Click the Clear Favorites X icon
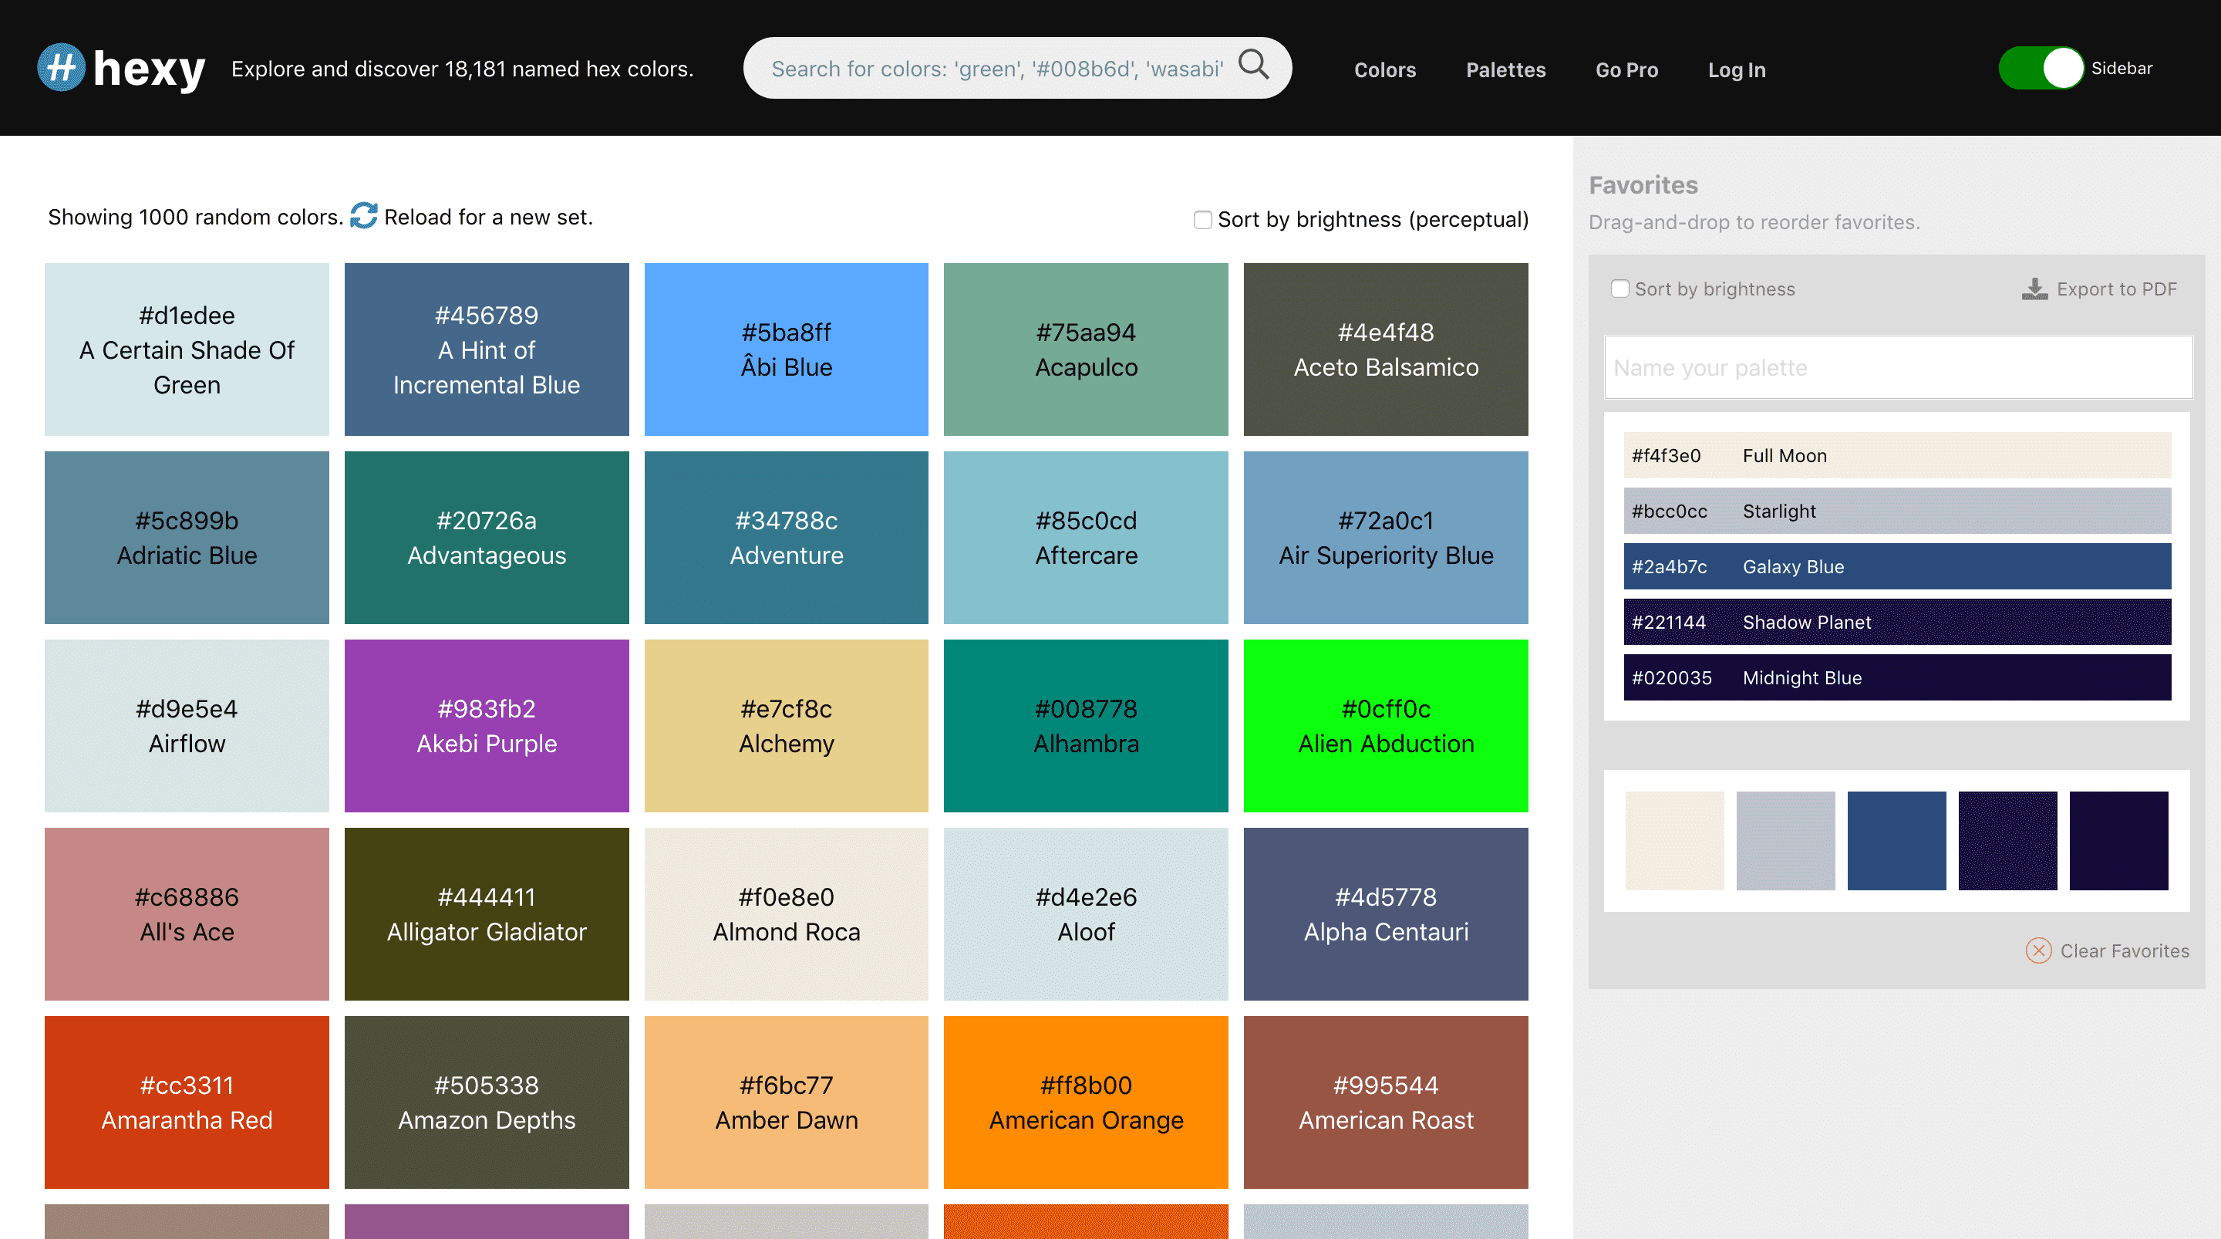 (2038, 950)
